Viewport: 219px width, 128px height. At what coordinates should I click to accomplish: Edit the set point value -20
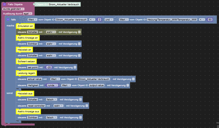49,67
